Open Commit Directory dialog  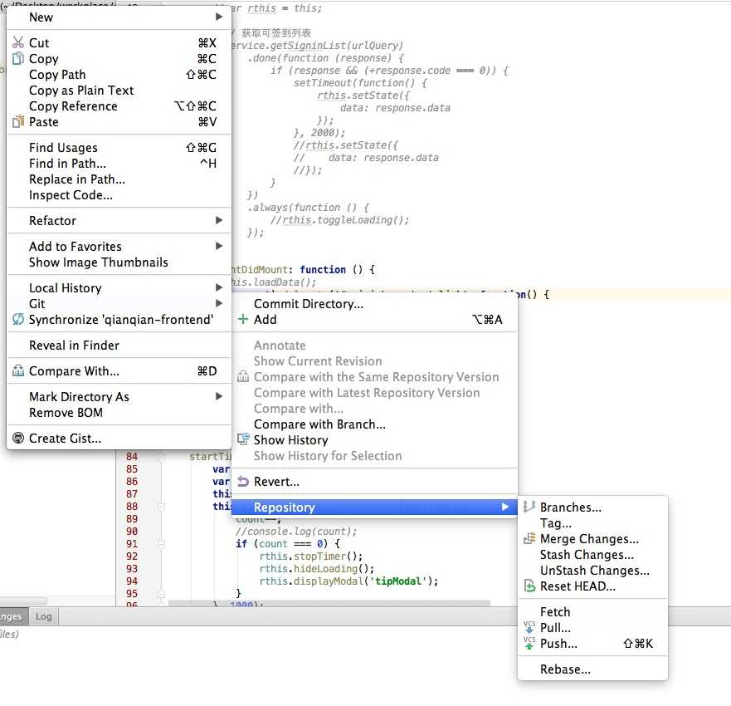(x=374, y=304)
